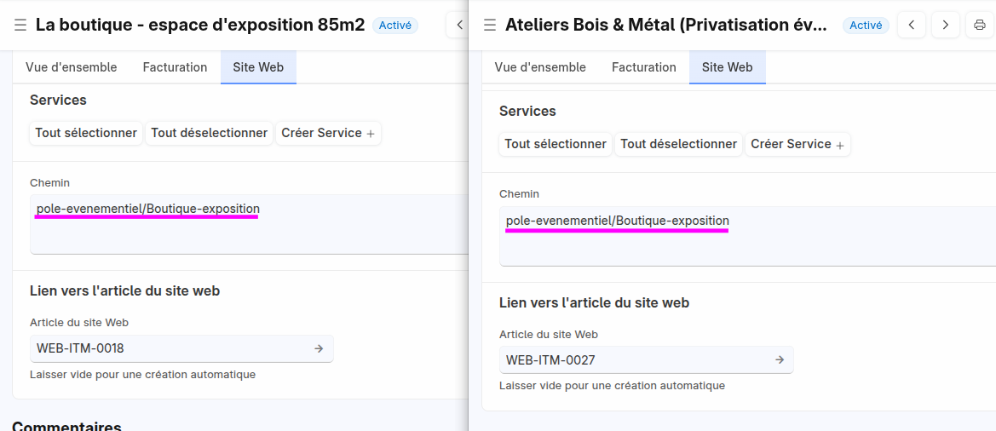
Task: Select right window Vue d'ensemble tab
Action: click(540, 67)
